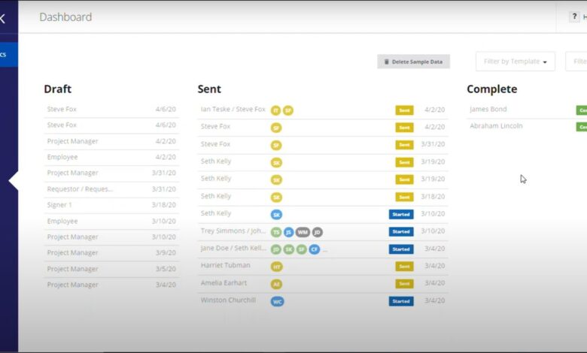
Task: Click the AE avatar for Amelia Earhart
Action: pos(276,284)
